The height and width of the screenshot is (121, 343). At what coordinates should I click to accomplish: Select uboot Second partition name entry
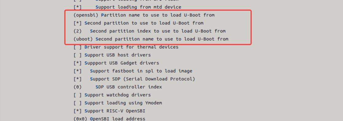pyautogui.click(x=151, y=39)
